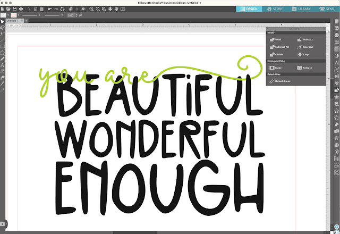
Task: Zoom out with the magnifier minus icon
Action: tap(98, 9)
